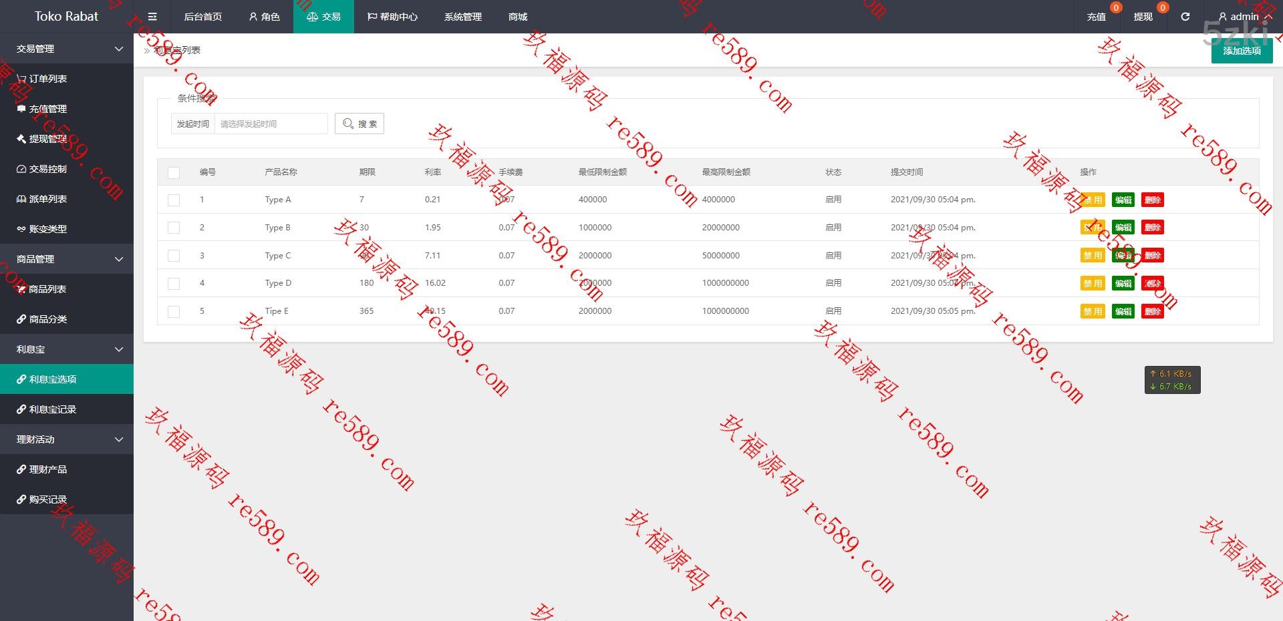1283x621 pixels.
Task: Toggle the sidebar collapse hamburger icon
Action: [x=152, y=17]
